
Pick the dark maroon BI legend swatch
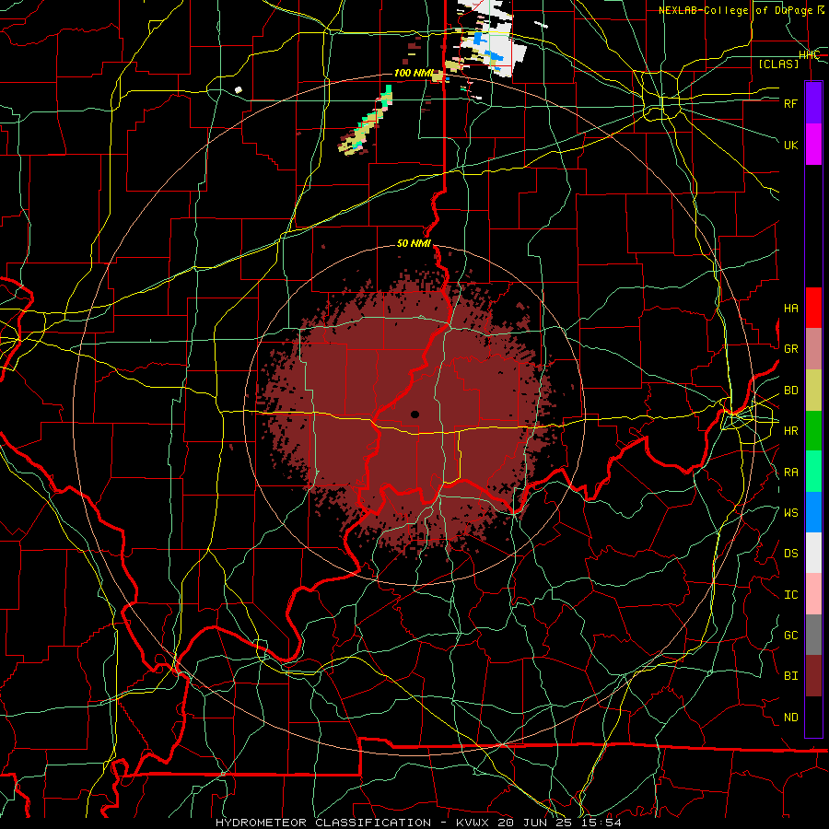(x=813, y=676)
